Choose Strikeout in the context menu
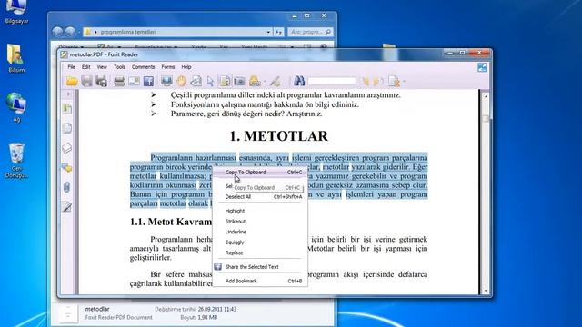 click(260, 222)
